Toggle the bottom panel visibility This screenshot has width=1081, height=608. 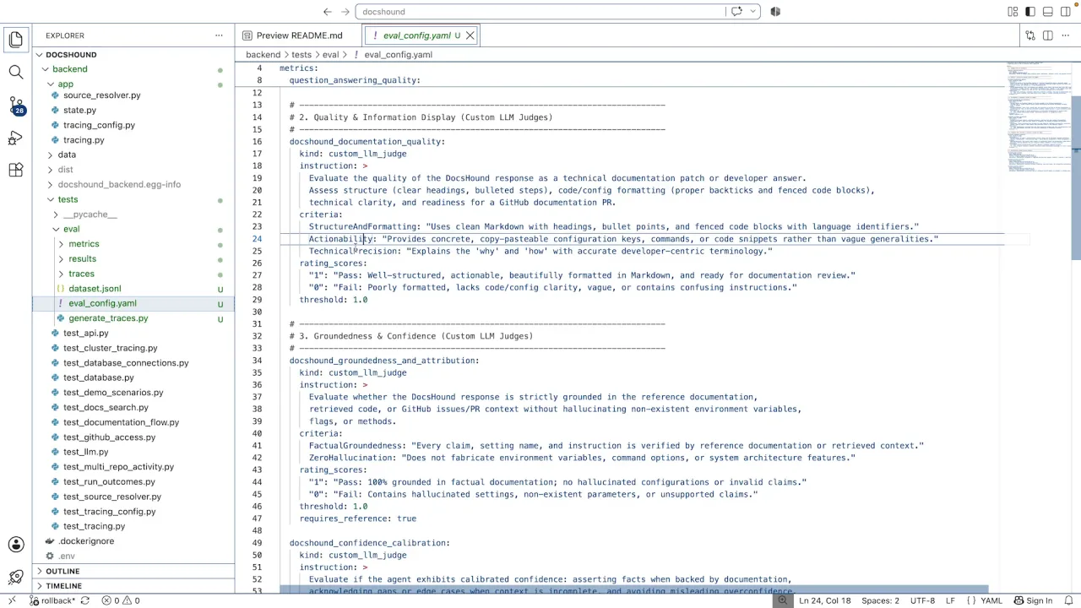pyautogui.click(x=1048, y=12)
